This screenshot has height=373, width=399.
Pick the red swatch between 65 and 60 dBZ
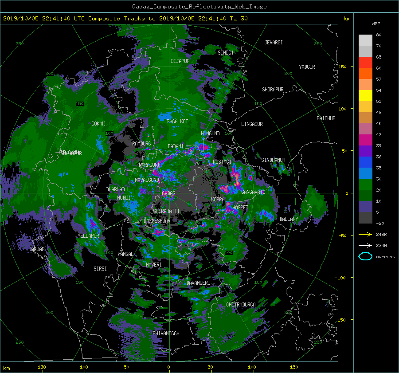point(365,63)
